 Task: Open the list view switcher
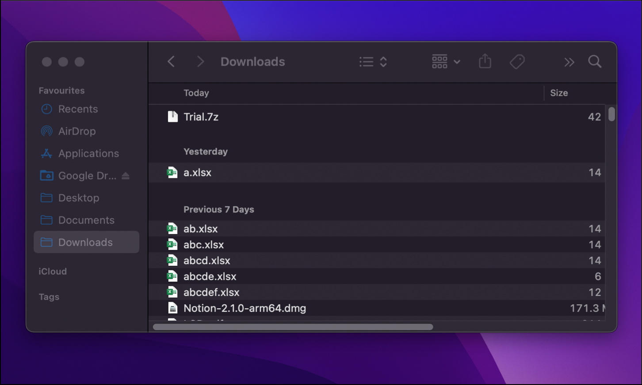click(x=373, y=62)
